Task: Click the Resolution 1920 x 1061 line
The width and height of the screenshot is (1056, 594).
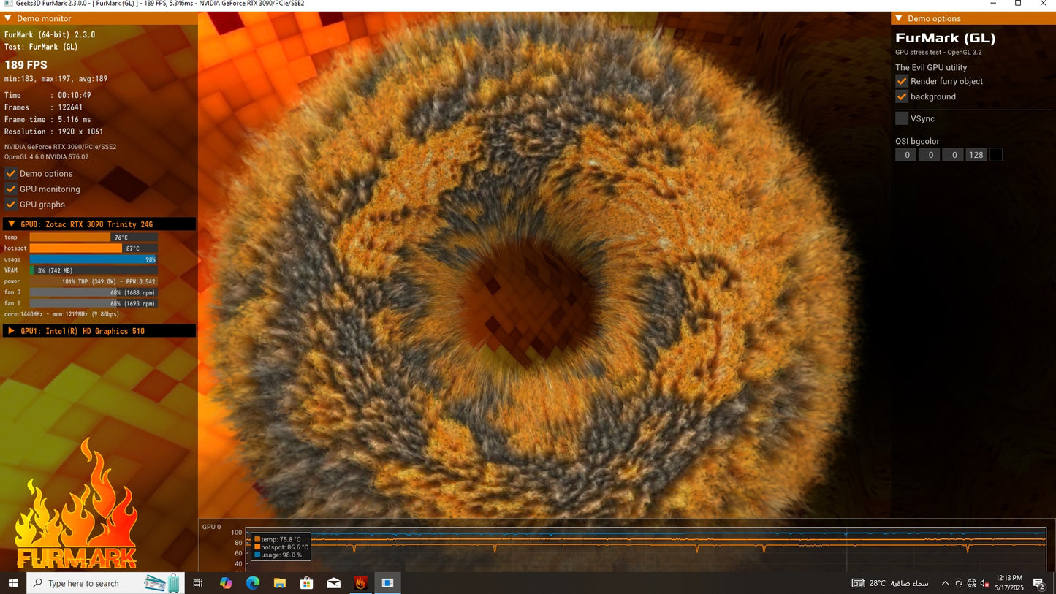Action: click(53, 132)
